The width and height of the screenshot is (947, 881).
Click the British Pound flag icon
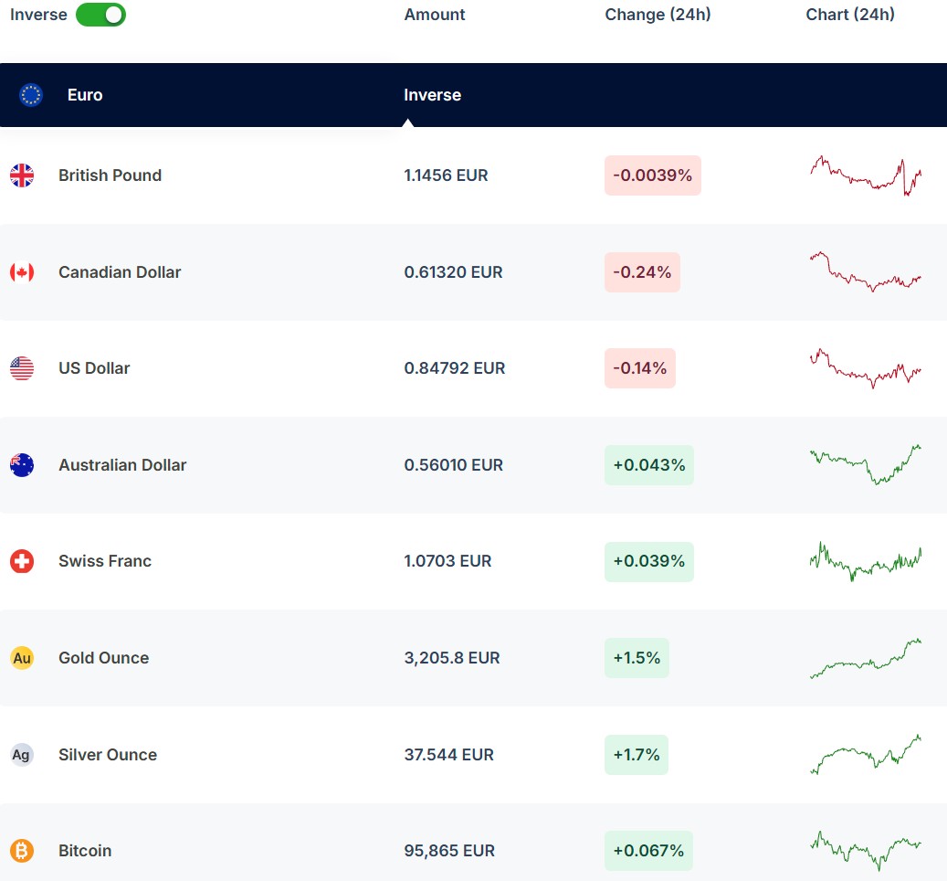click(x=22, y=175)
